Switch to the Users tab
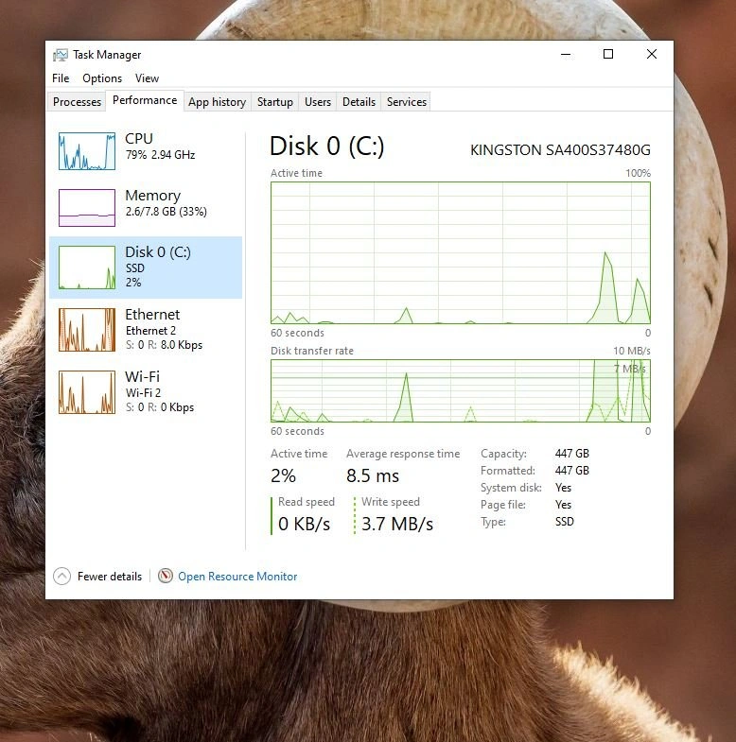This screenshot has height=742, width=736. point(318,102)
